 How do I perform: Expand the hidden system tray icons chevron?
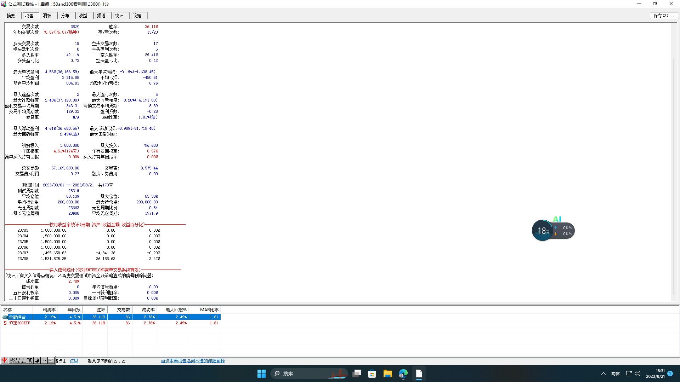click(603, 374)
